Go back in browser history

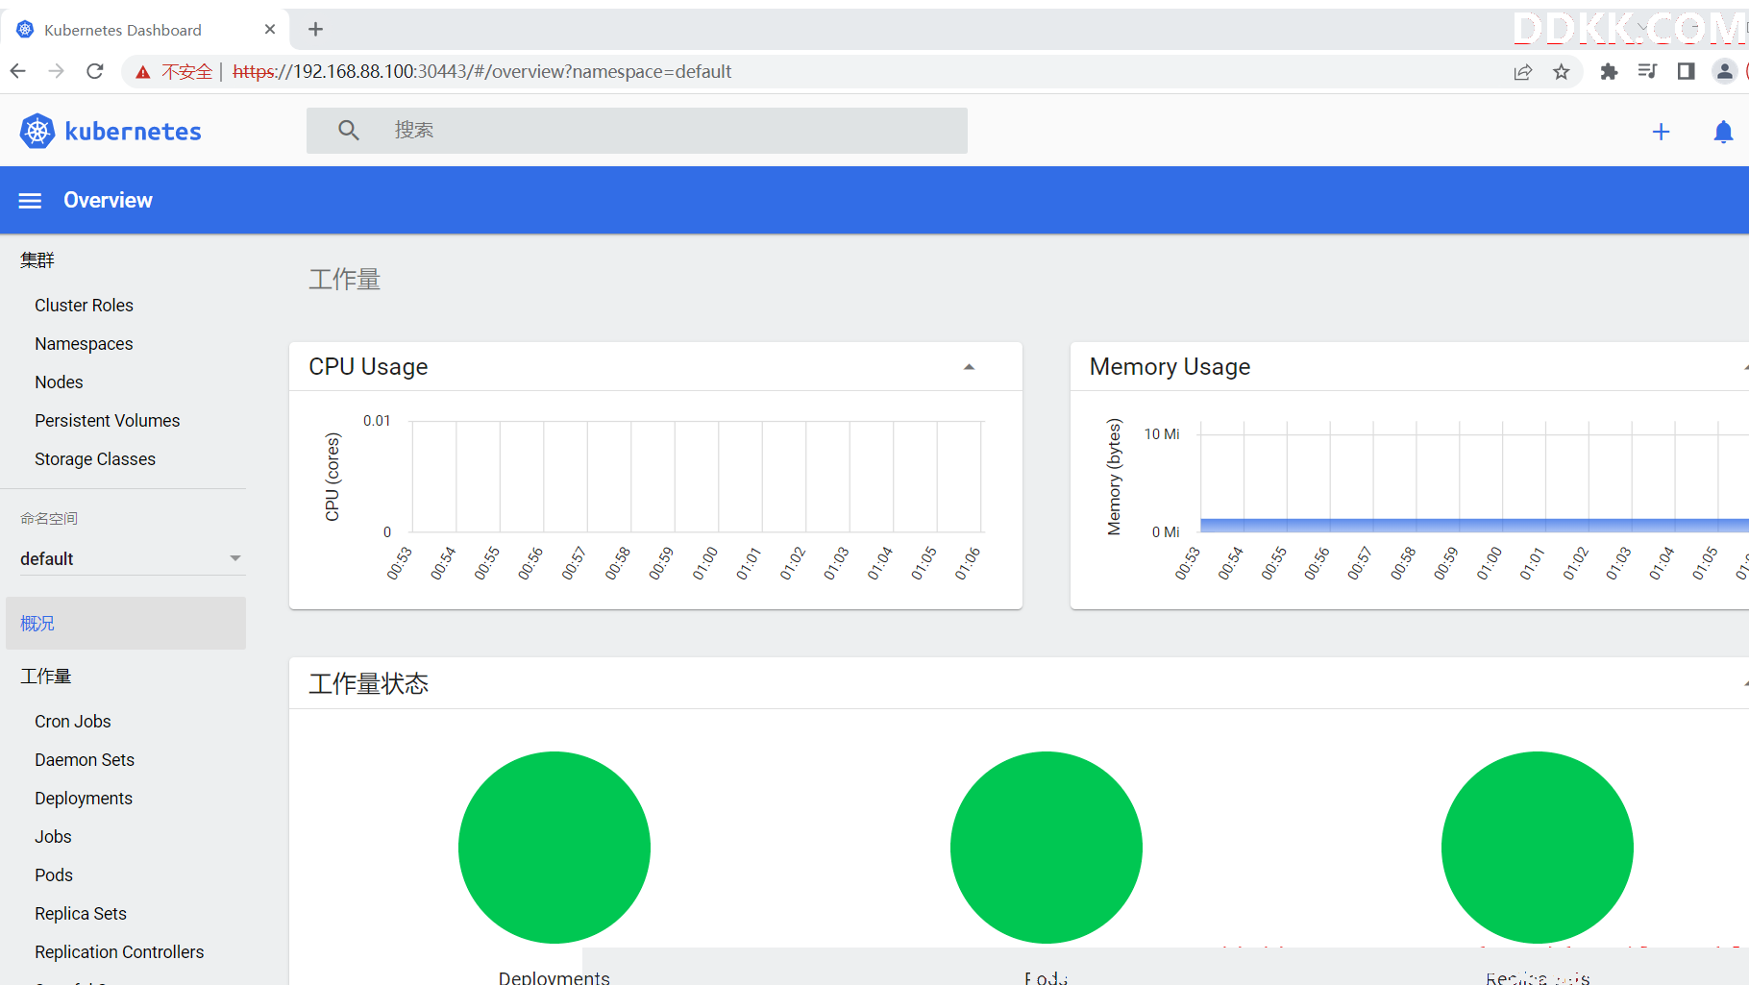[18, 71]
